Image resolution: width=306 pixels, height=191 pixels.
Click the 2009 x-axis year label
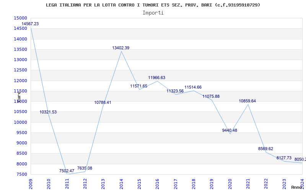[31, 184]
